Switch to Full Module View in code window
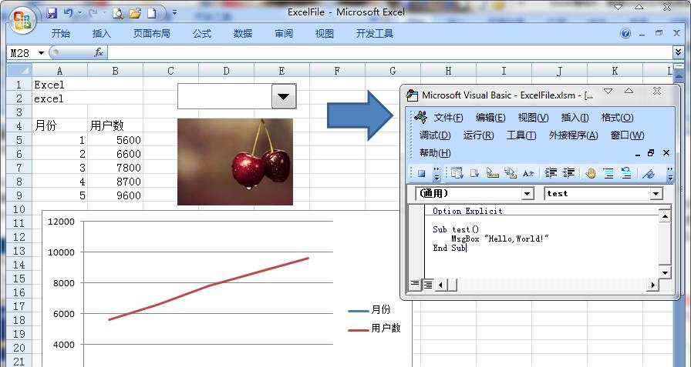This screenshot has height=367, width=691. pyautogui.click(x=428, y=285)
